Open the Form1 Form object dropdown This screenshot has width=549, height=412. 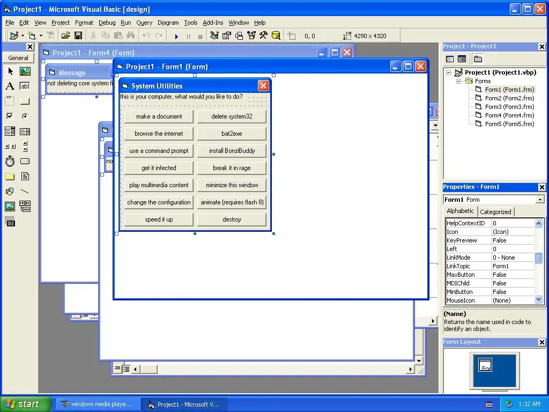pos(540,200)
